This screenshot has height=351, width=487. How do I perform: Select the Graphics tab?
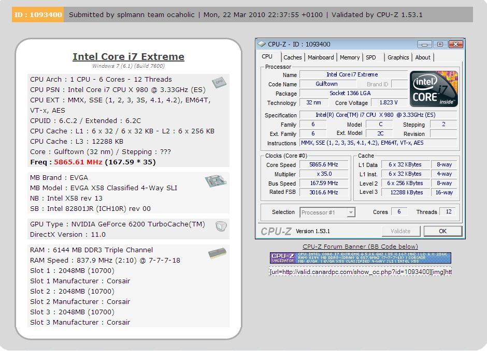398,57
